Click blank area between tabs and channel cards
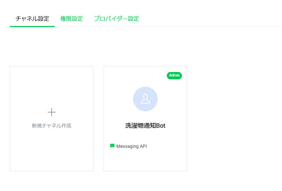The height and width of the screenshot is (191, 282). [140, 46]
